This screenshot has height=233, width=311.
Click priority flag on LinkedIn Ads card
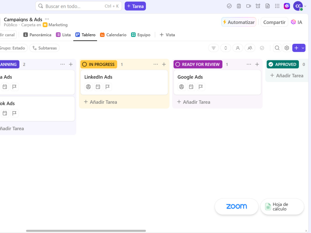(108, 87)
